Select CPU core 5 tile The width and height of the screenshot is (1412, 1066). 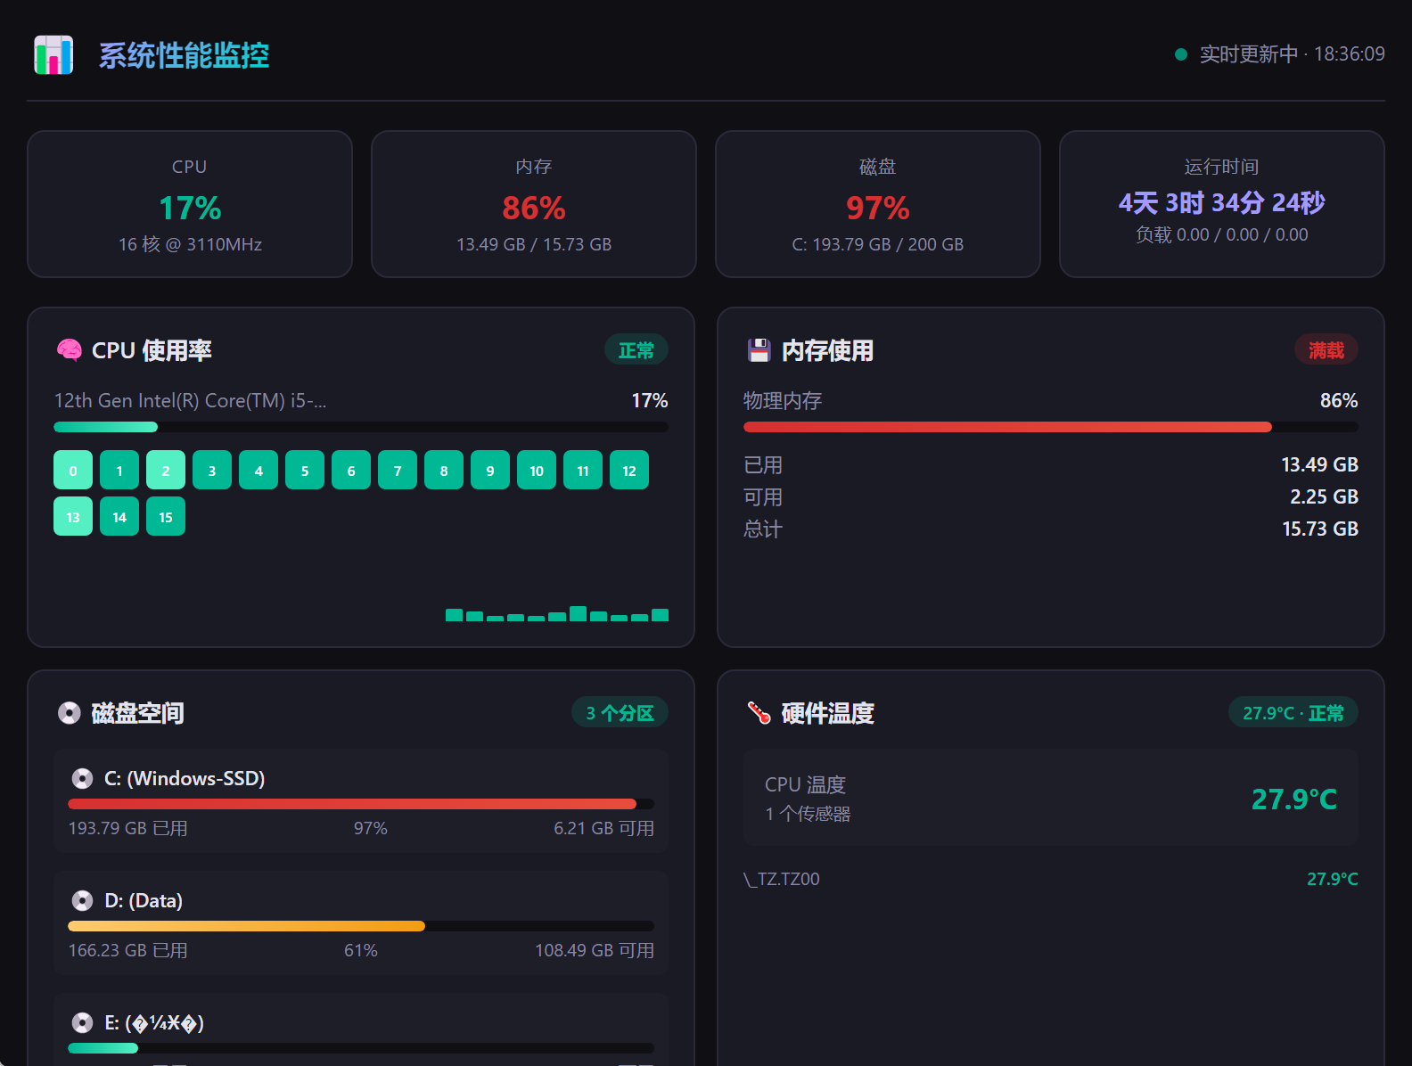click(305, 471)
